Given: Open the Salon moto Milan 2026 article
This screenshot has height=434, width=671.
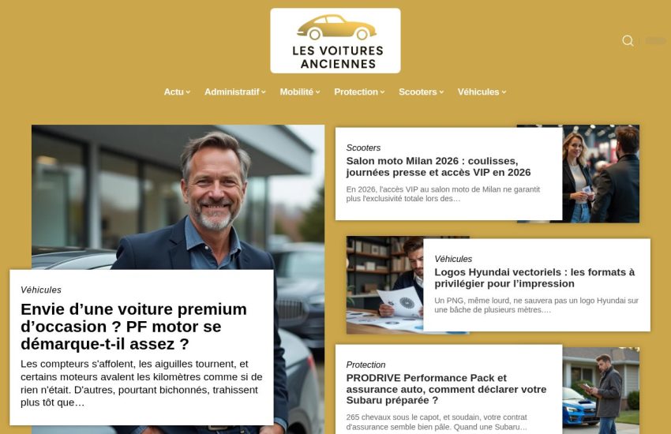Looking at the screenshot, I should click(438, 166).
